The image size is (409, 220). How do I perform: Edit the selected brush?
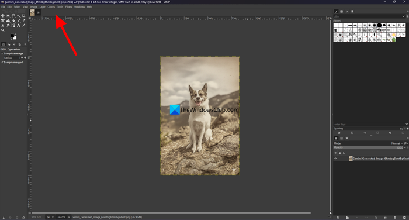[339, 133]
